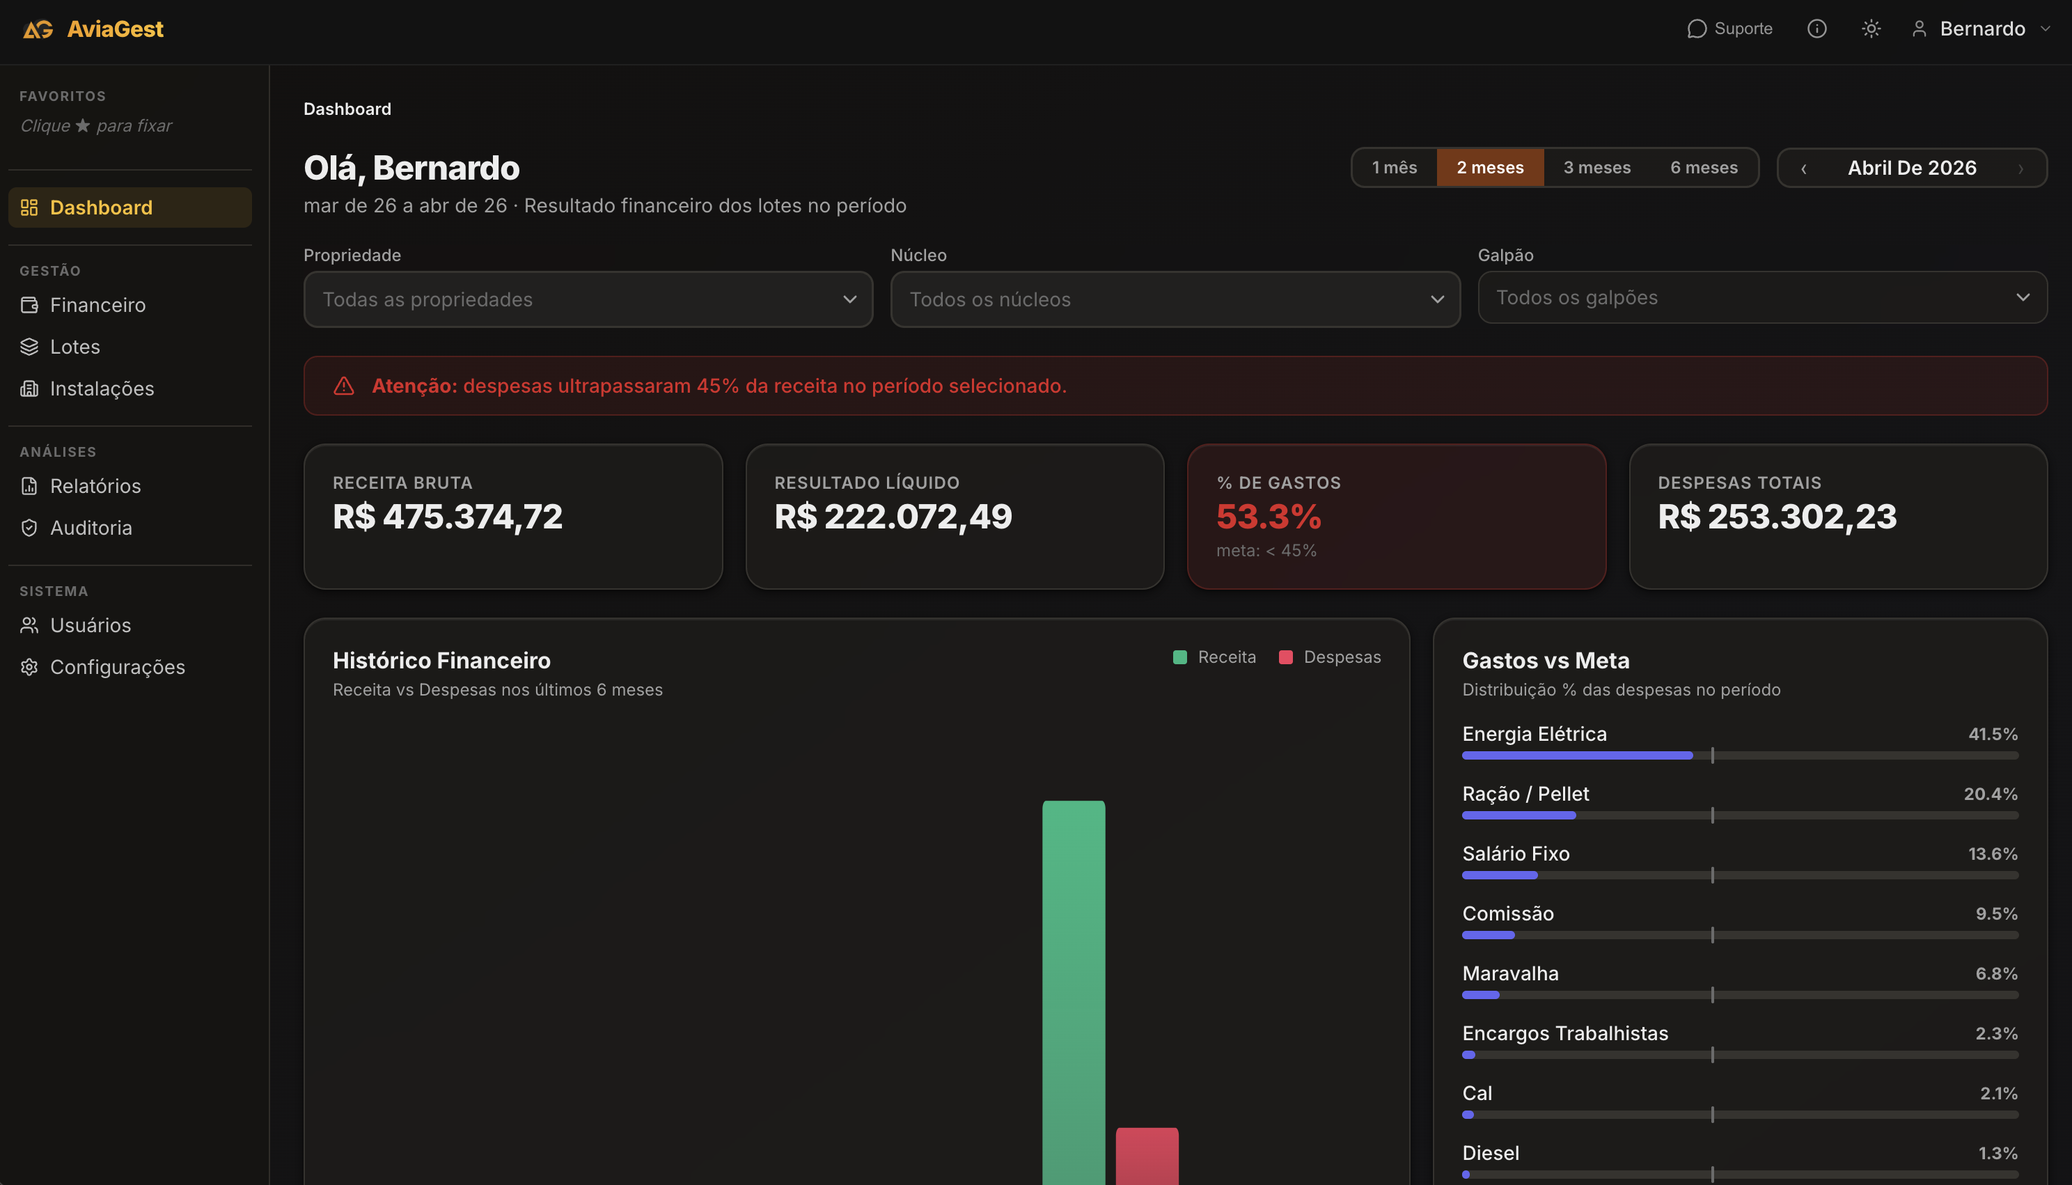The height and width of the screenshot is (1185, 2072).
Task: Go to previous month arrow
Action: coord(1803,168)
